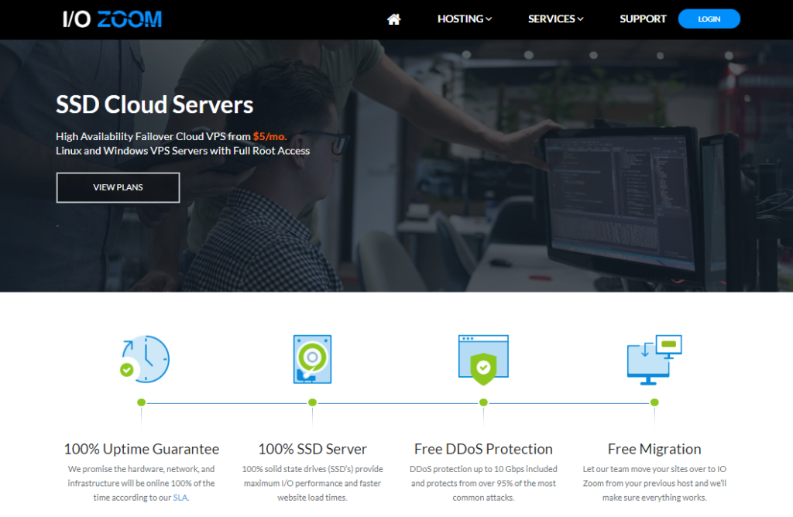Click the orange $5/mo price text

270,136
